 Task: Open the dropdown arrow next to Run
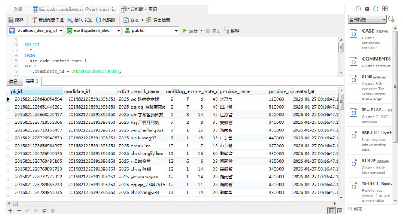click(x=201, y=31)
